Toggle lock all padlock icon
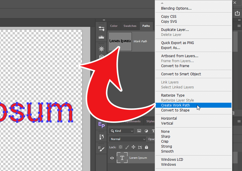 [146, 147]
